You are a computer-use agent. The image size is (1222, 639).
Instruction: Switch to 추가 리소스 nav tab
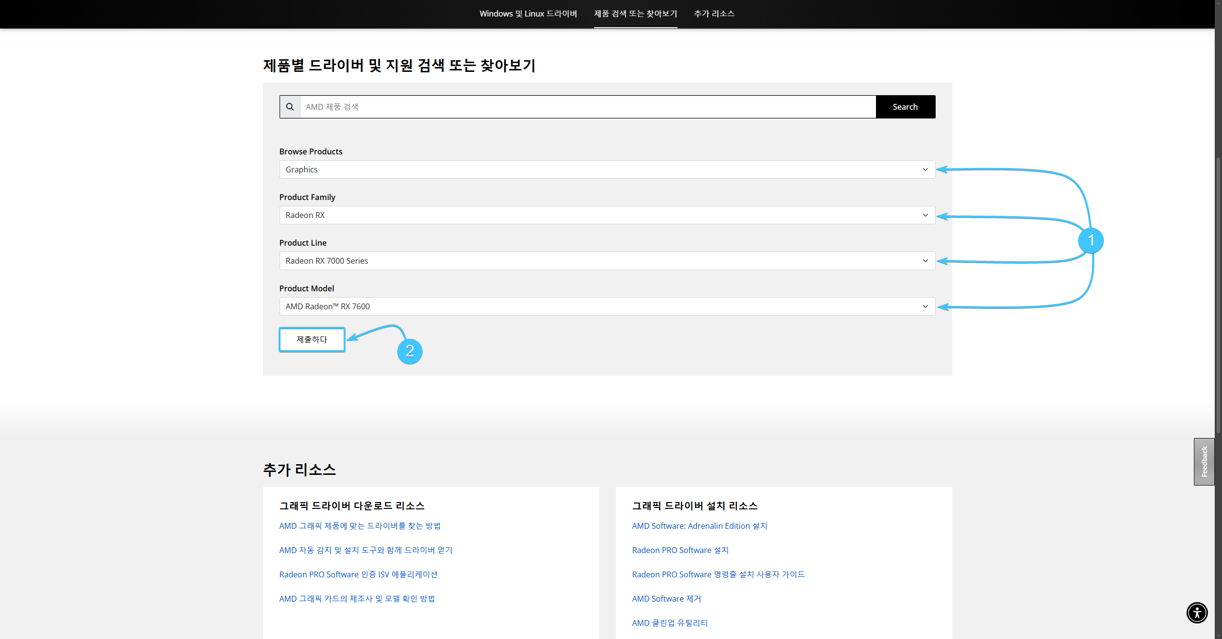(714, 14)
